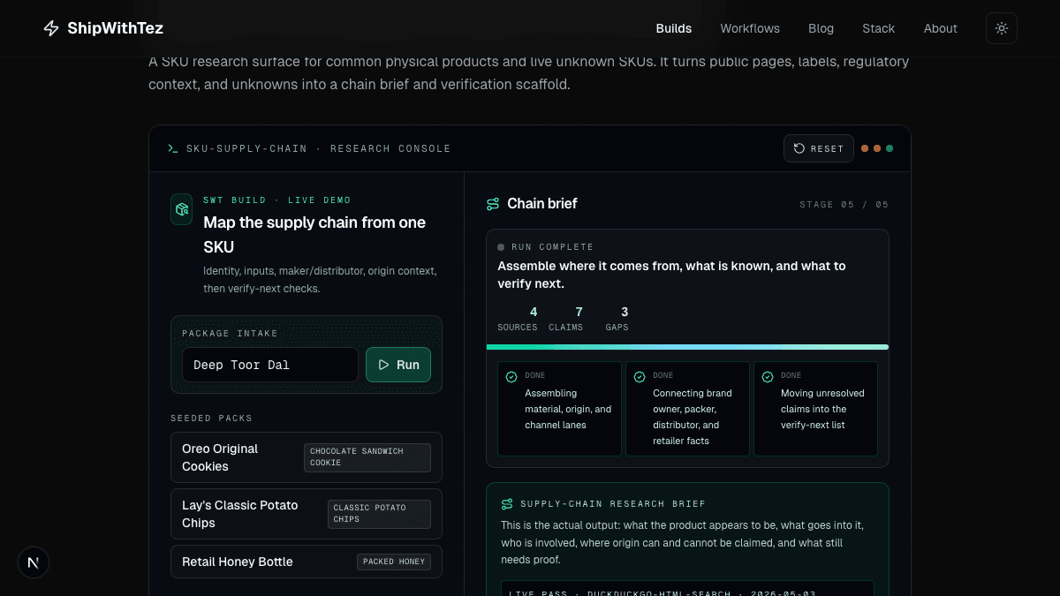Image resolution: width=1060 pixels, height=596 pixels.
Task: Click the check icon on Moving unresolved claims step
Action: (x=768, y=377)
